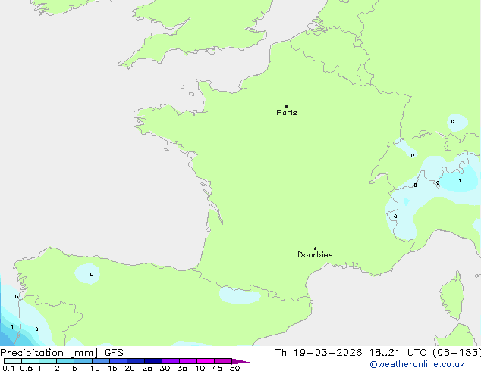Pick the 5 mm legend color swatch
The height and width of the screenshot is (371, 481).
coord(83,361)
